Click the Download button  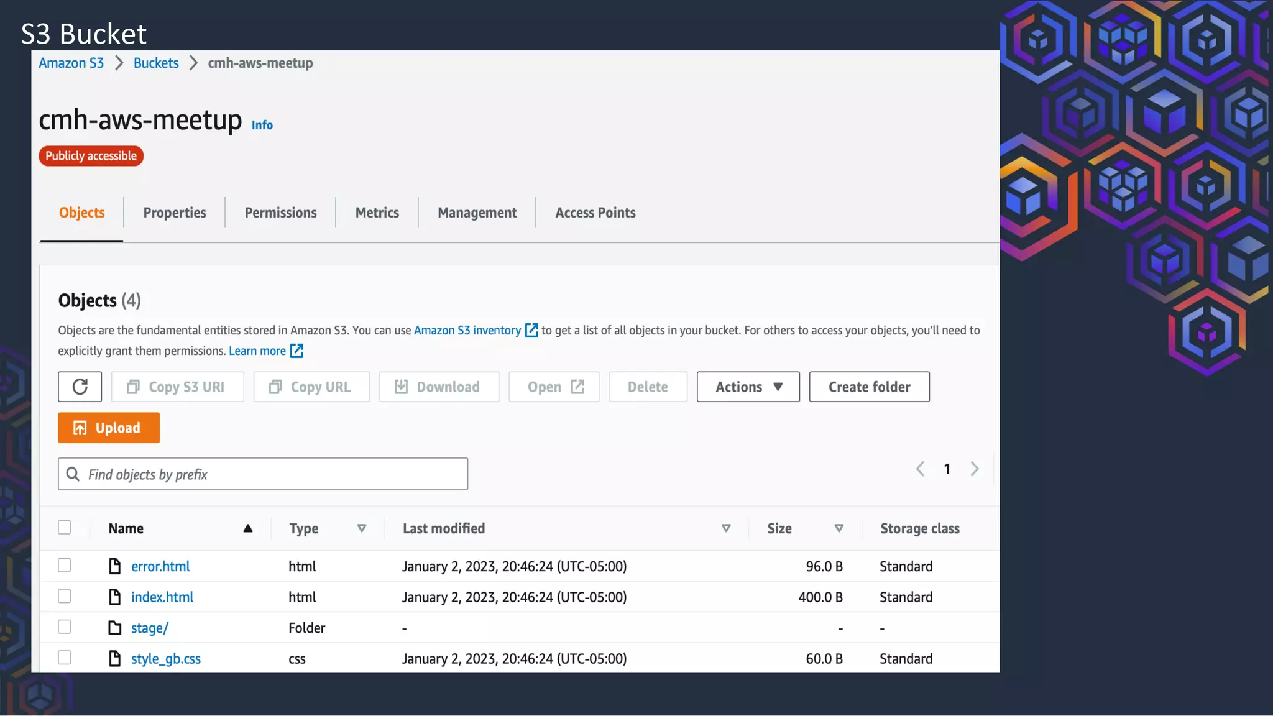point(439,387)
